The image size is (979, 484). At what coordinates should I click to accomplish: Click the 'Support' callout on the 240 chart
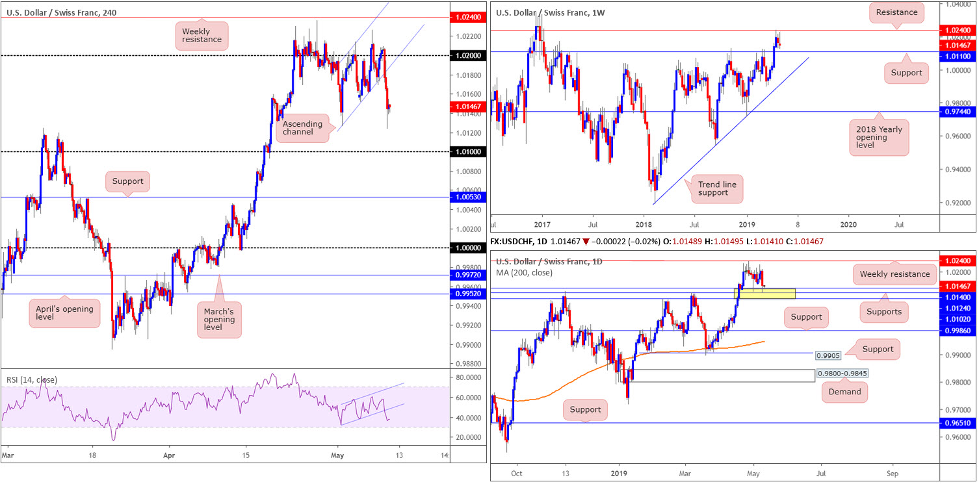(x=127, y=181)
